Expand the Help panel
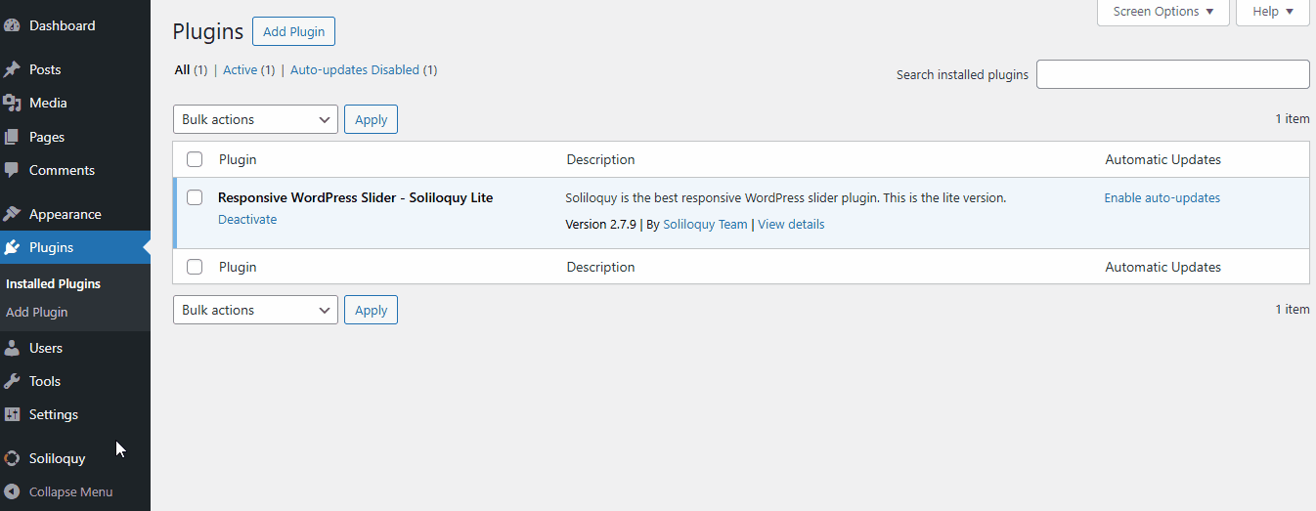 1272,12
